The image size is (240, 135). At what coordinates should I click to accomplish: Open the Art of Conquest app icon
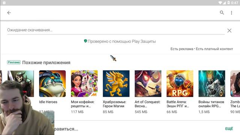pos(148,84)
